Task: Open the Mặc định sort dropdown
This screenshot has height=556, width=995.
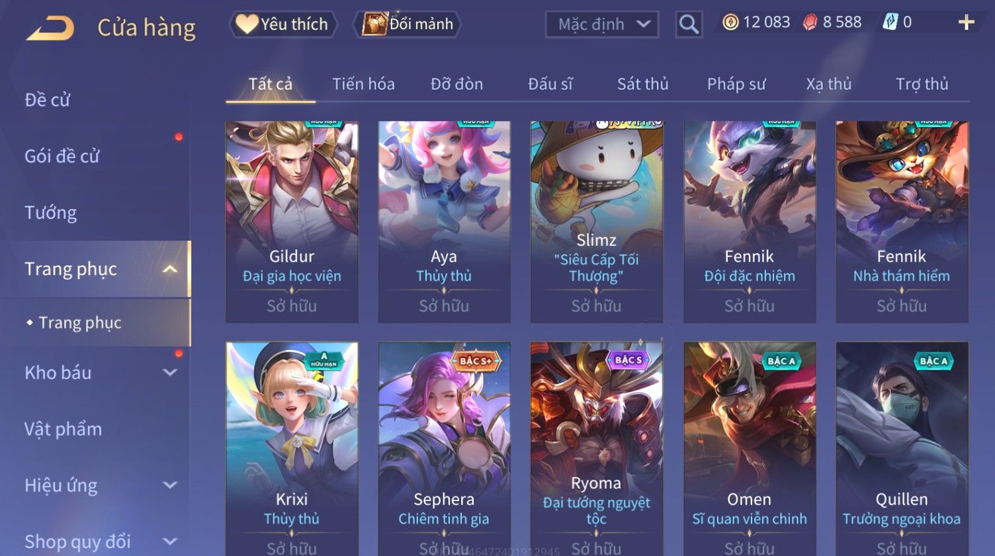Action: (x=602, y=24)
